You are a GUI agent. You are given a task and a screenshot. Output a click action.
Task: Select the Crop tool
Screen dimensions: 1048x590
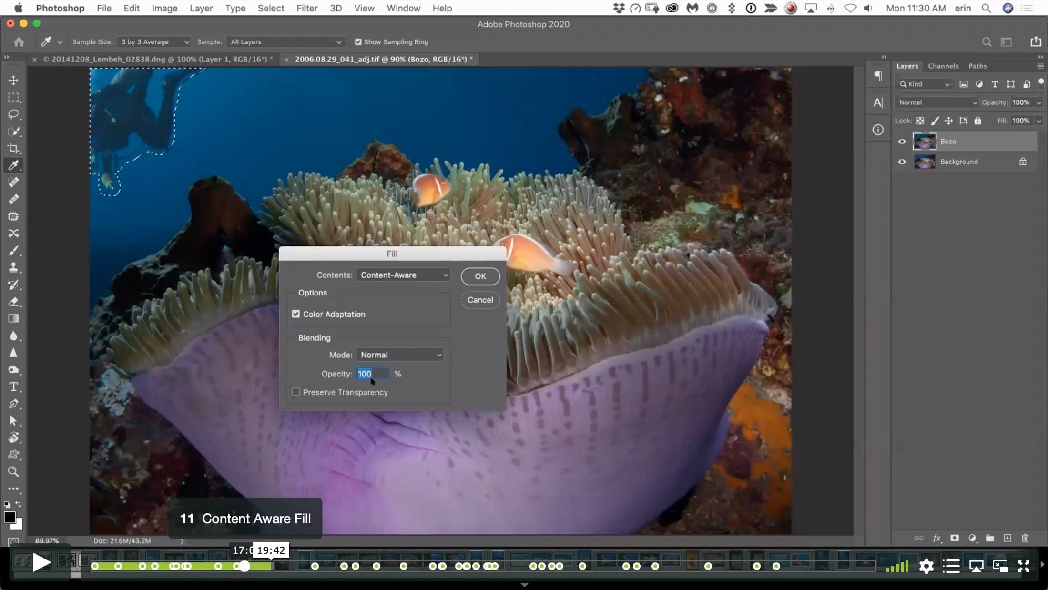click(x=13, y=148)
